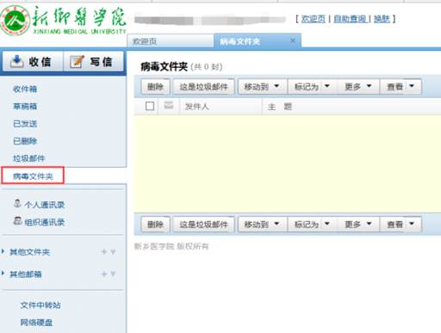441x333 pixels.
Task: Open 个人通讯录 personal contacts
Action: [x=45, y=205]
